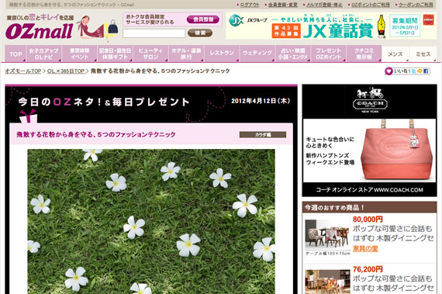Click the 会員登録・変更 link
This screenshot has height=294, width=442.
(x=282, y=5)
